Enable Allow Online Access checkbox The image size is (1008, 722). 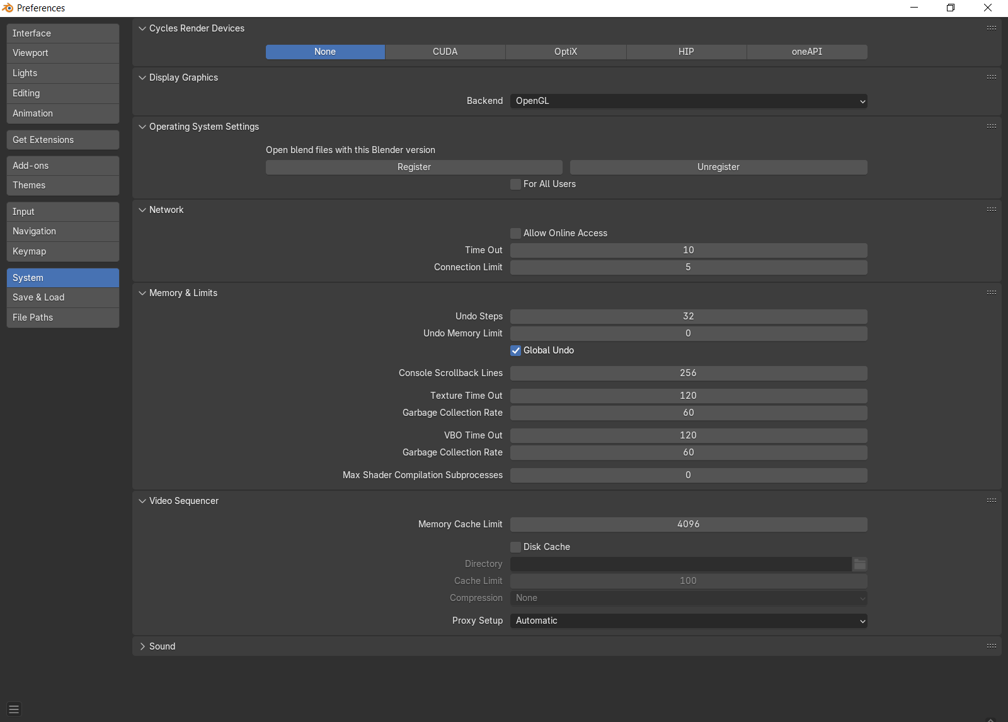516,233
